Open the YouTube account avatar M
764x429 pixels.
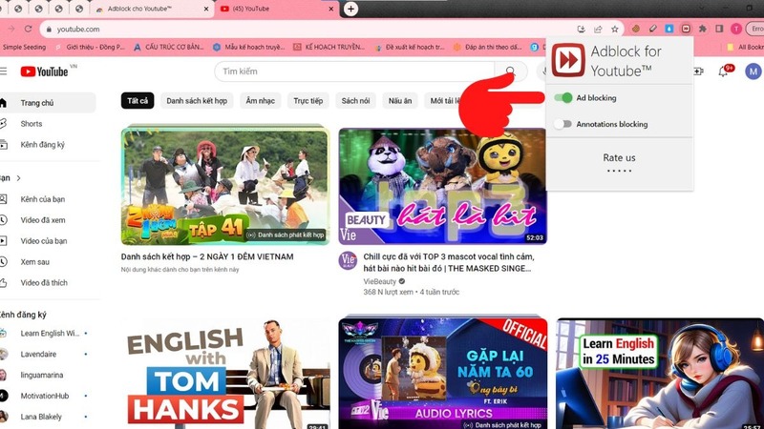pos(753,71)
